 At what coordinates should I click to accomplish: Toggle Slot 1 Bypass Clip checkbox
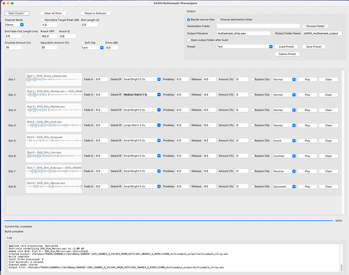(x=252, y=79)
